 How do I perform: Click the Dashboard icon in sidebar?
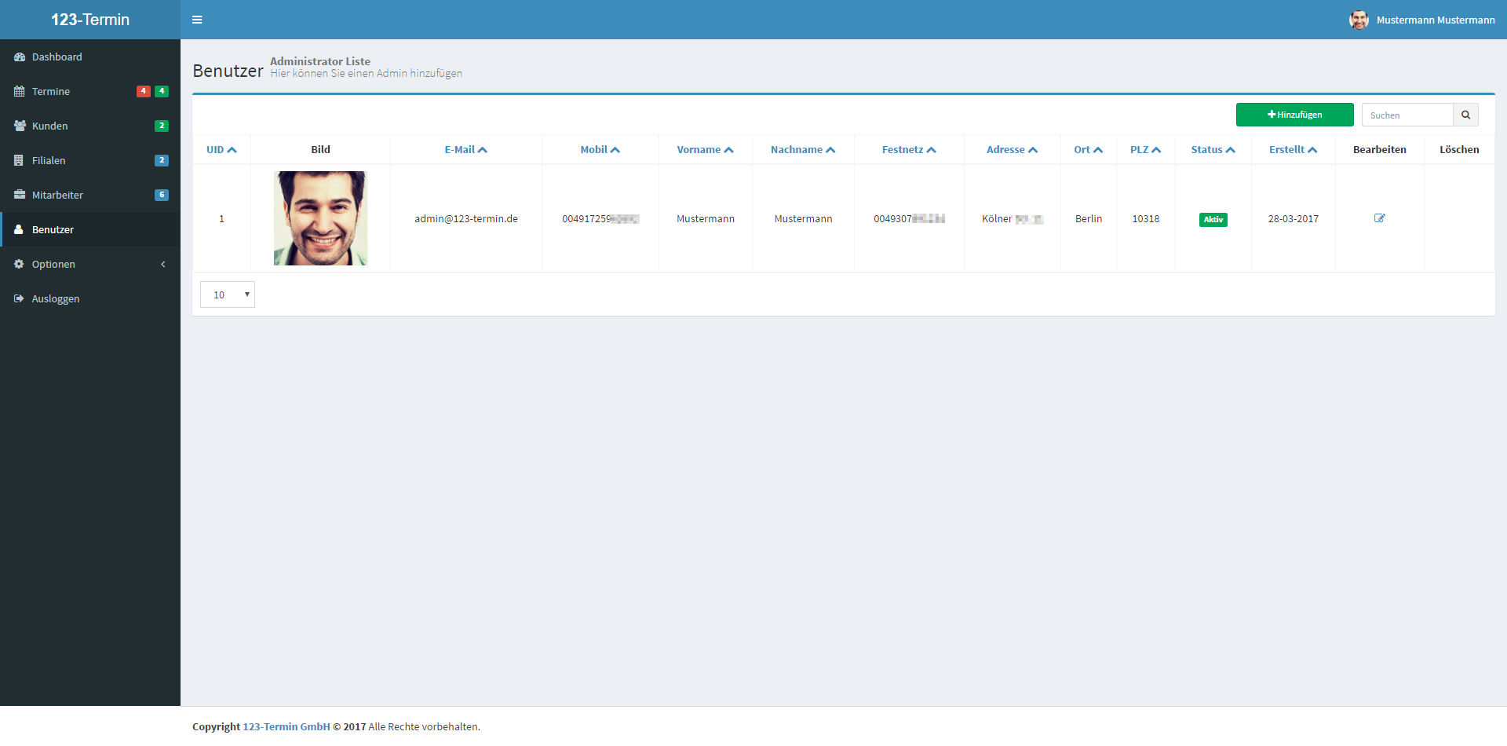pyautogui.click(x=20, y=57)
